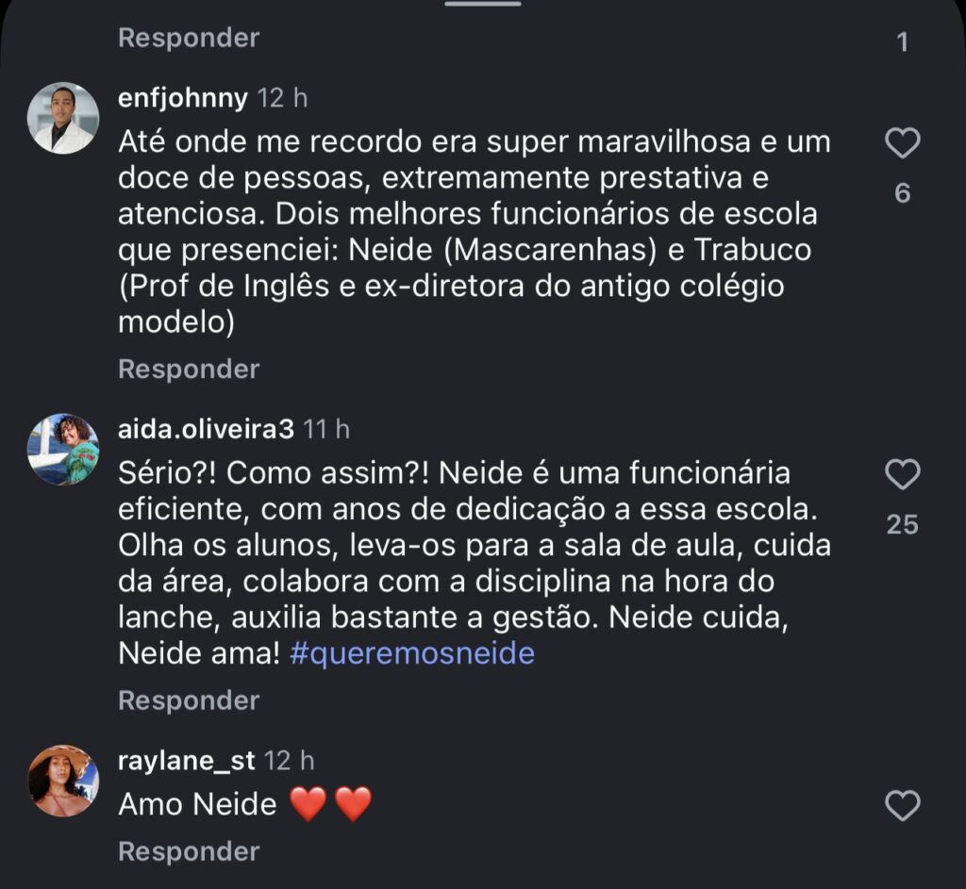Tap Responder below raylane_st's comment
The image size is (966, 889).
(188, 851)
